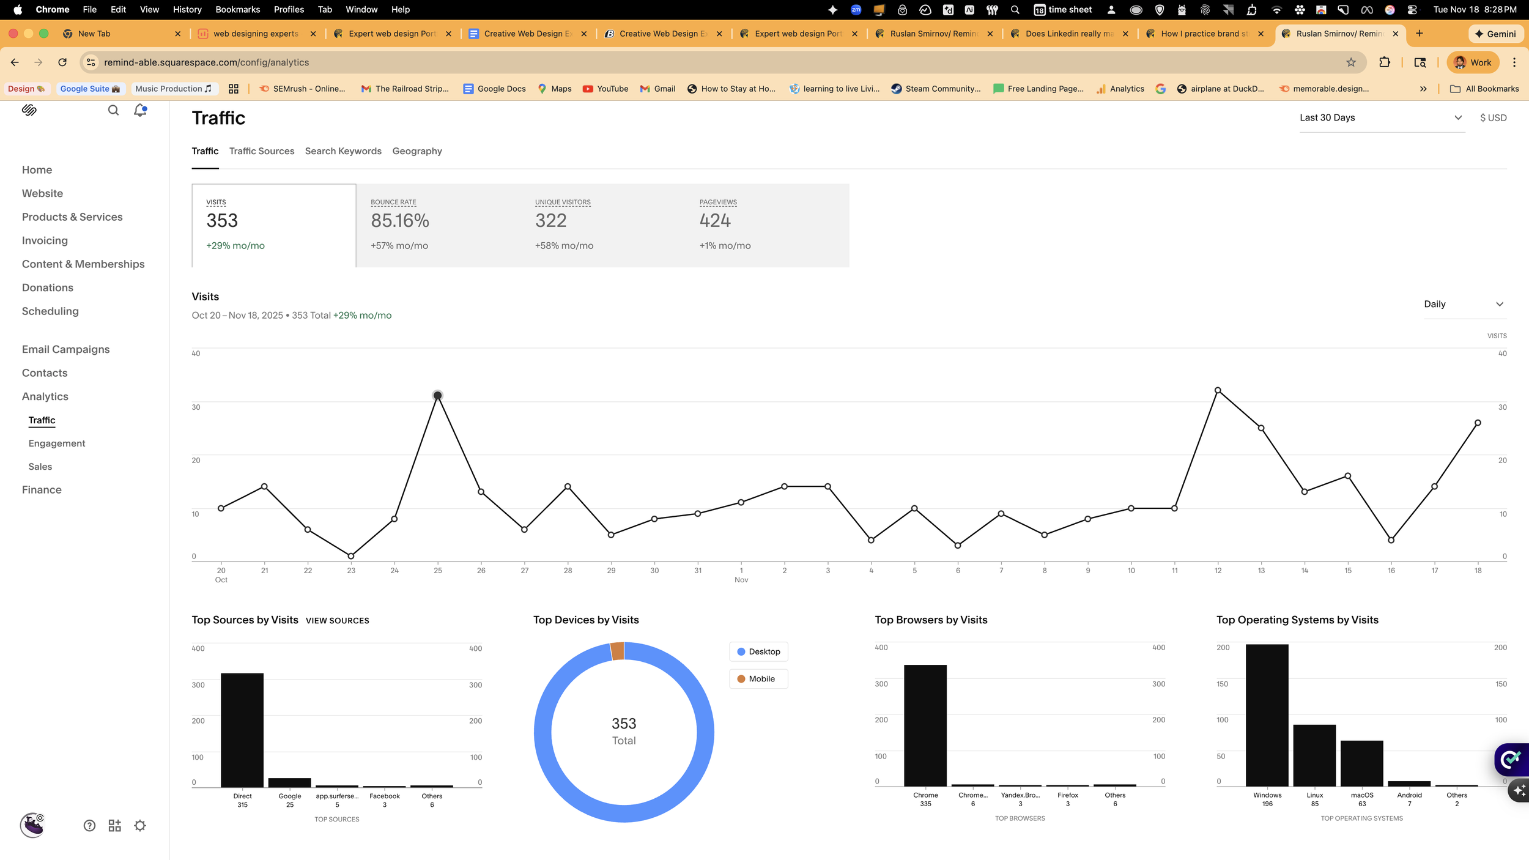The height and width of the screenshot is (860, 1529).
Task: Open settings gear icon in sidebar
Action: tap(140, 826)
